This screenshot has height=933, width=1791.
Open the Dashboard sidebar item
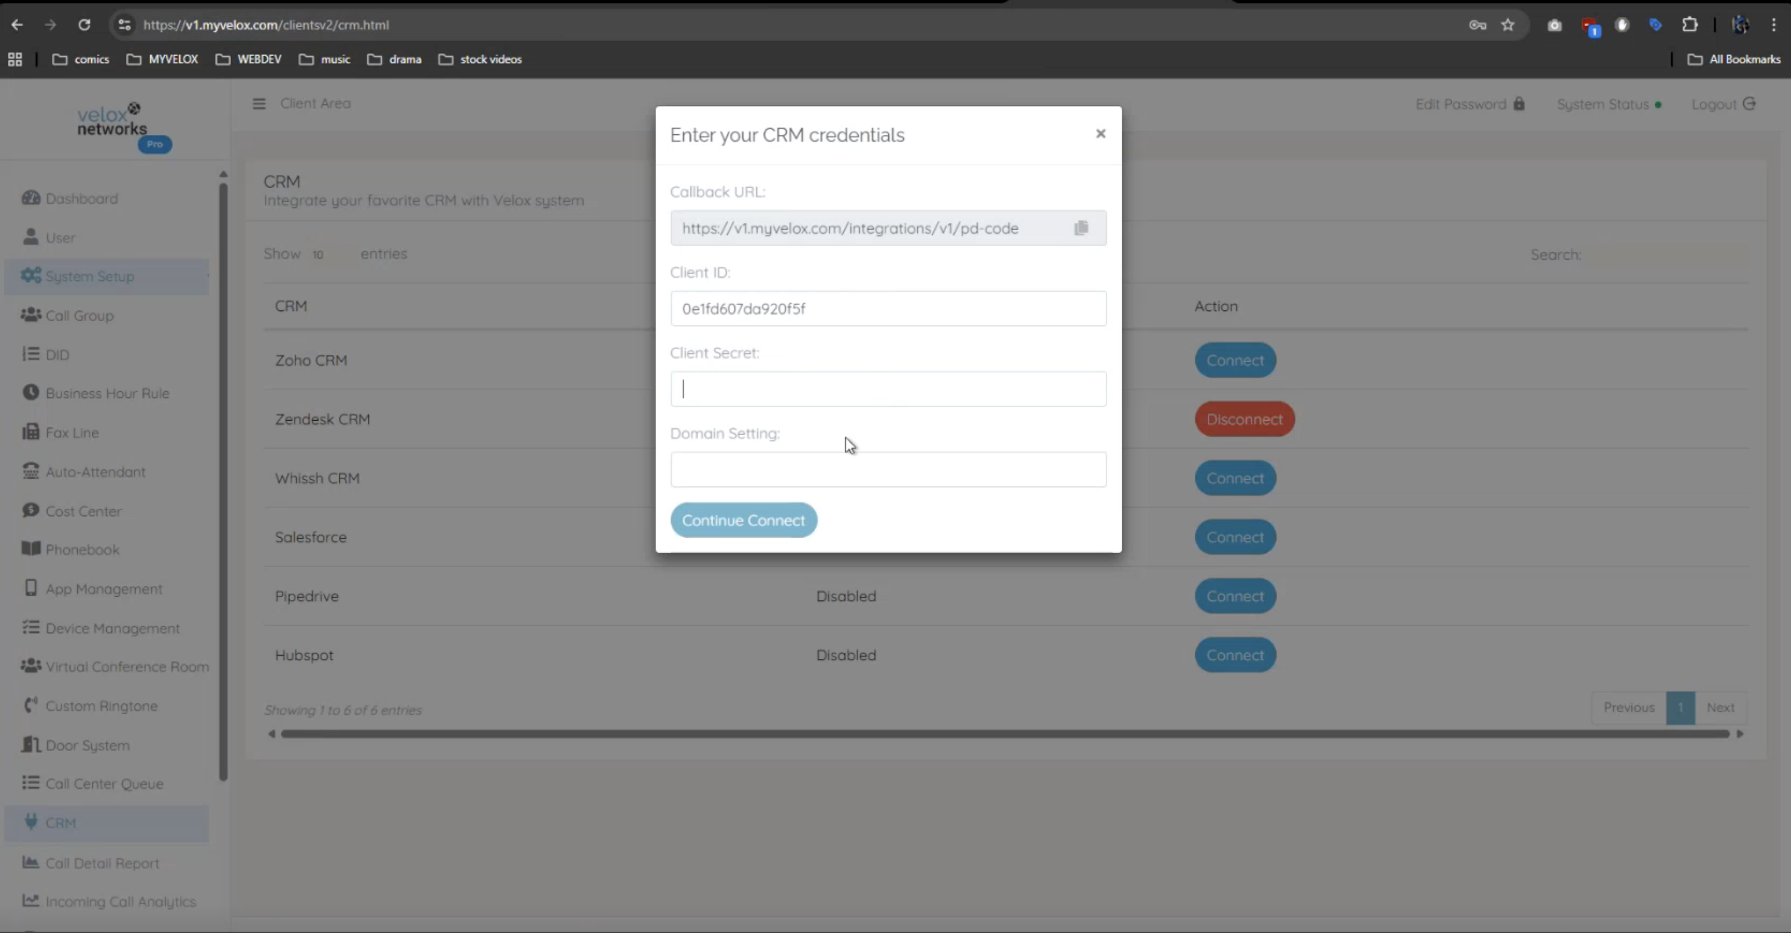[81, 199]
